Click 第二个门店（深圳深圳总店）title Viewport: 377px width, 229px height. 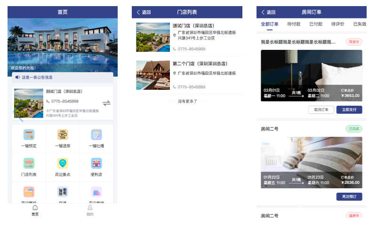pos(200,63)
